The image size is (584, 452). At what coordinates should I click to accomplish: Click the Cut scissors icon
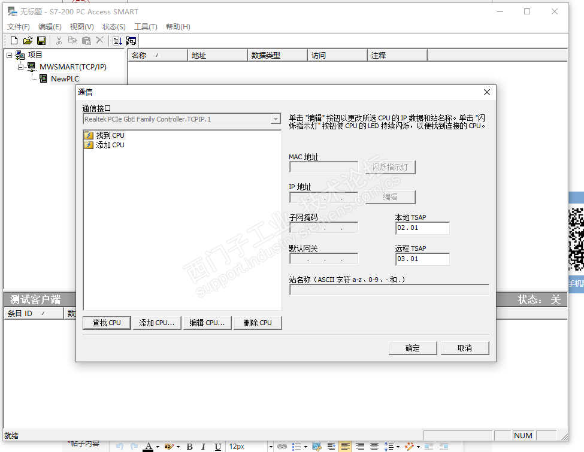pos(59,41)
